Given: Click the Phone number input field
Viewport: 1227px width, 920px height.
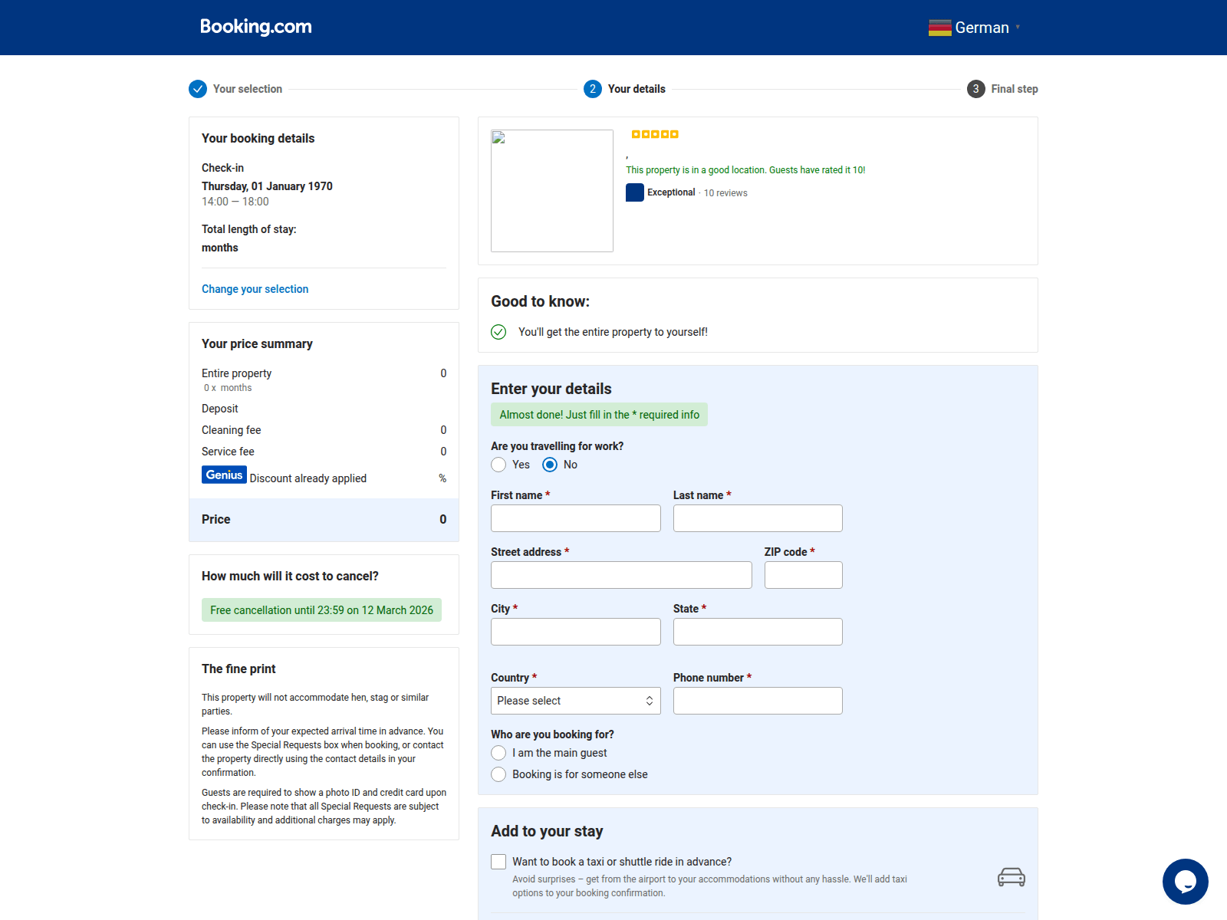Looking at the screenshot, I should [x=758, y=701].
